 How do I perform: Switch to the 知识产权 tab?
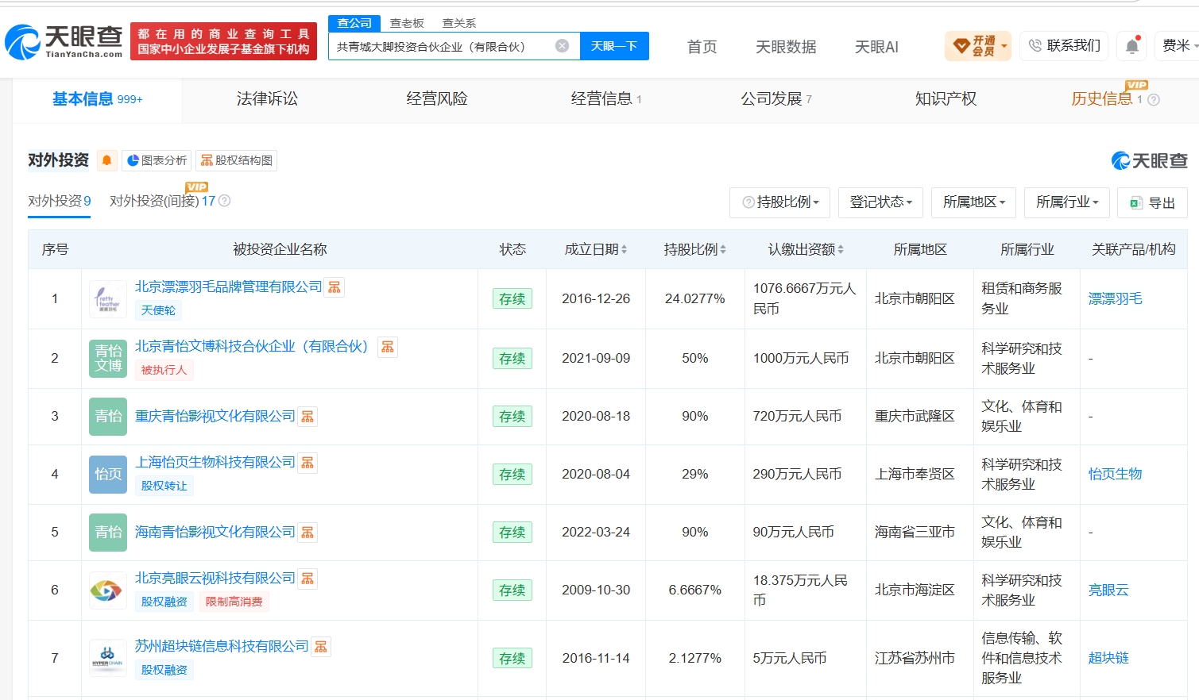click(x=946, y=99)
